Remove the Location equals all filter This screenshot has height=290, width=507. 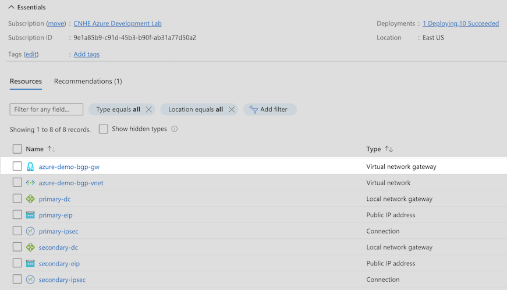[x=232, y=109]
